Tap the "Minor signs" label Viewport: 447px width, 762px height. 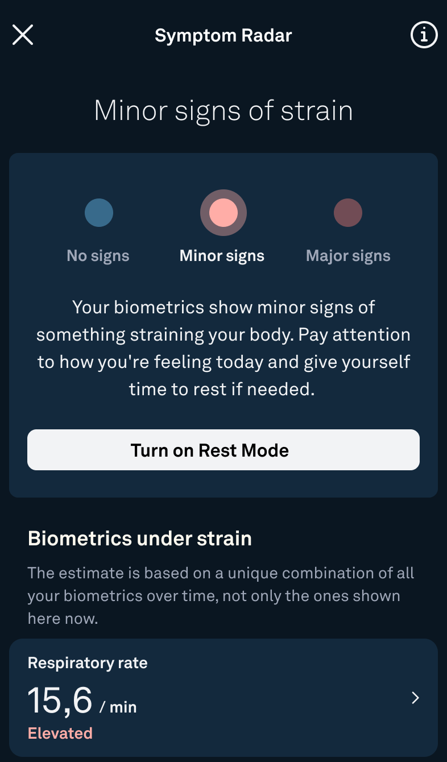222,256
